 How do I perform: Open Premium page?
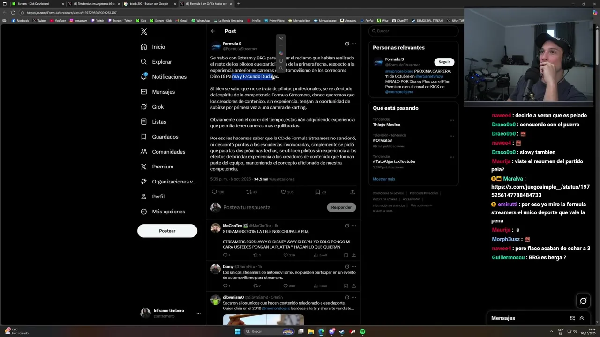click(157, 167)
